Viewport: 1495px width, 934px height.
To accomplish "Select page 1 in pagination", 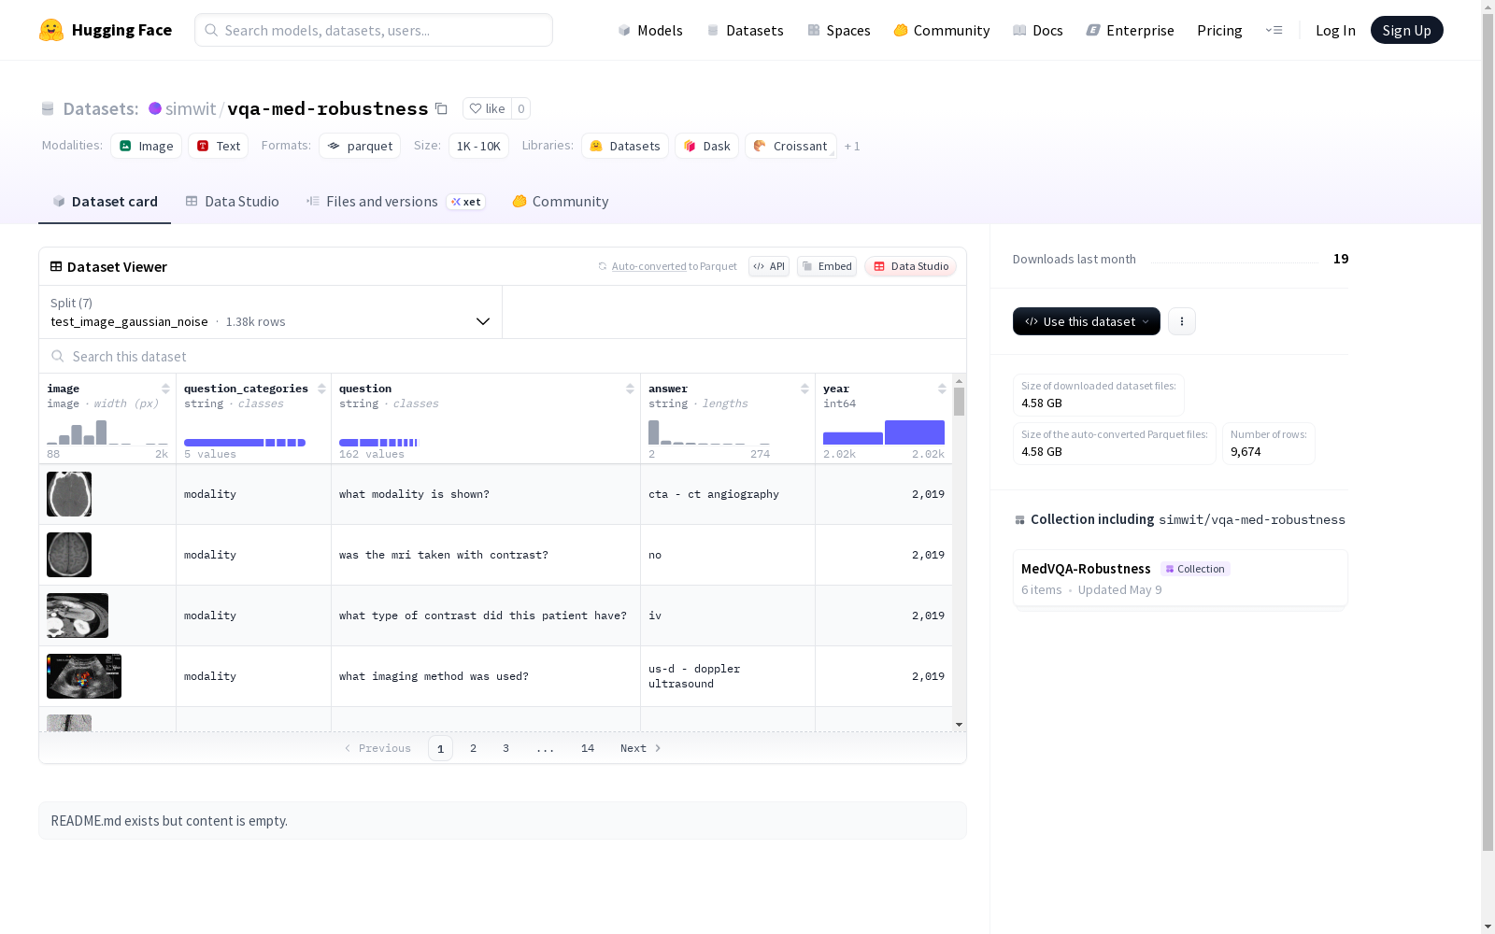I will [440, 748].
